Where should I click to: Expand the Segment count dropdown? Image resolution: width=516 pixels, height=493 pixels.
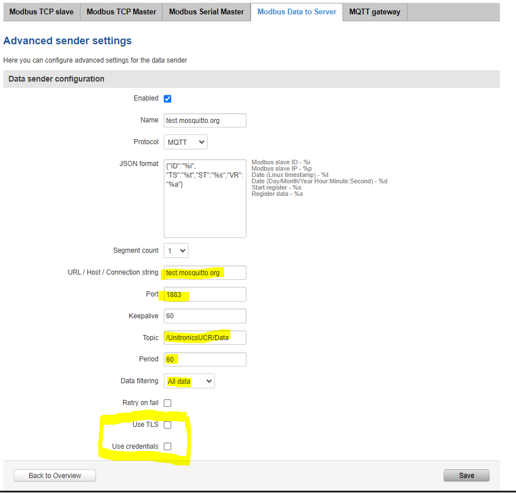click(x=176, y=251)
